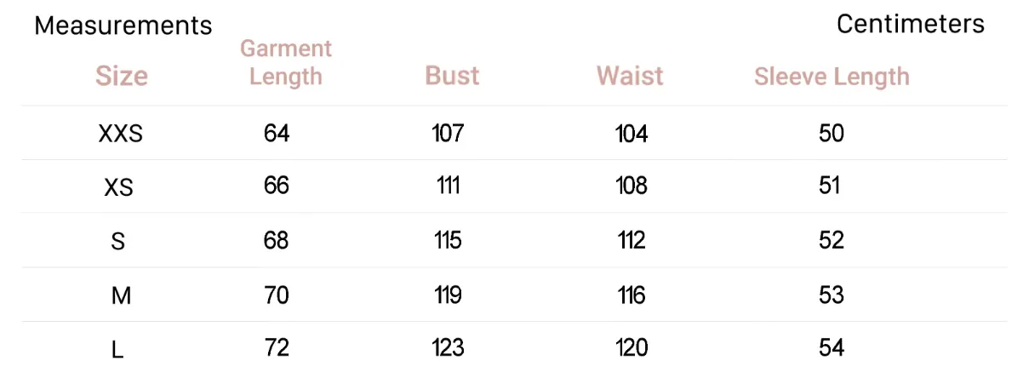Click the Bust column header
1023x378 pixels.
[452, 75]
